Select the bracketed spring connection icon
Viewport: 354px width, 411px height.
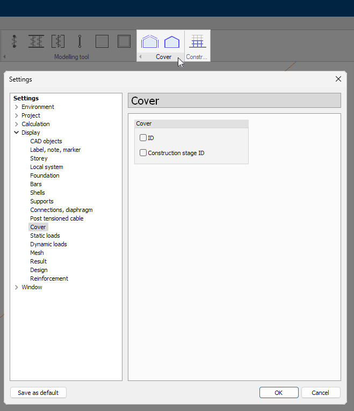[58, 41]
